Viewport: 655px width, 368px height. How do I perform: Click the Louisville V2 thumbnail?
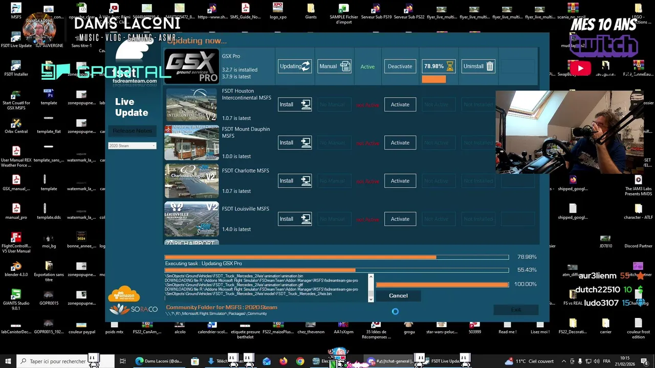[x=191, y=219]
